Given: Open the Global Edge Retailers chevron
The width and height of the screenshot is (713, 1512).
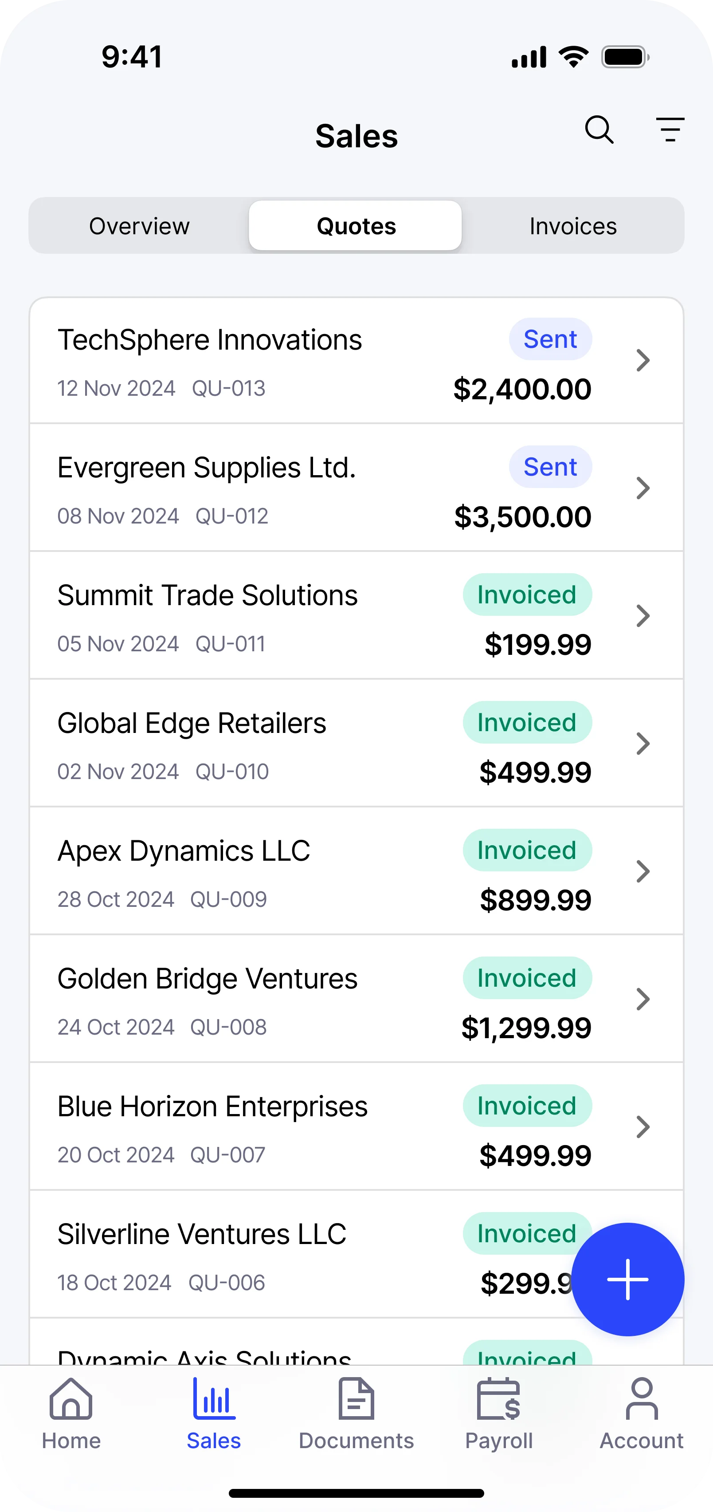Looking at the screenshot, I should (643, 744).
